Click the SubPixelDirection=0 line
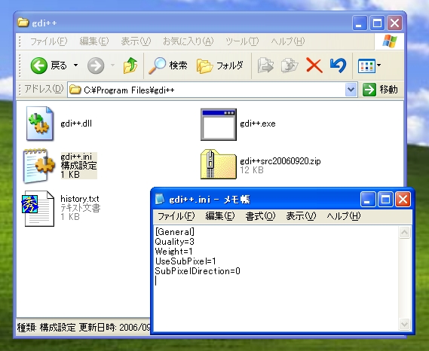This screenshot has height=351, width=429. tap(198, 271)
